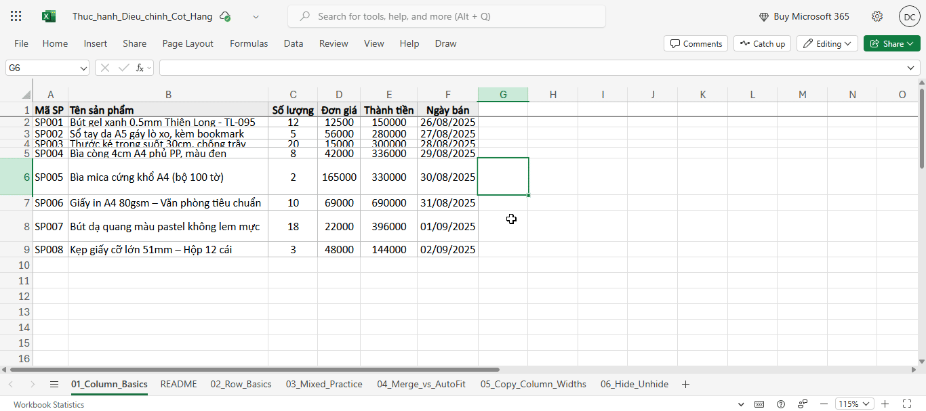Click the search for tools box
Image resolution: width=926 pixels, height=411 pixels.
pos(446,16)
